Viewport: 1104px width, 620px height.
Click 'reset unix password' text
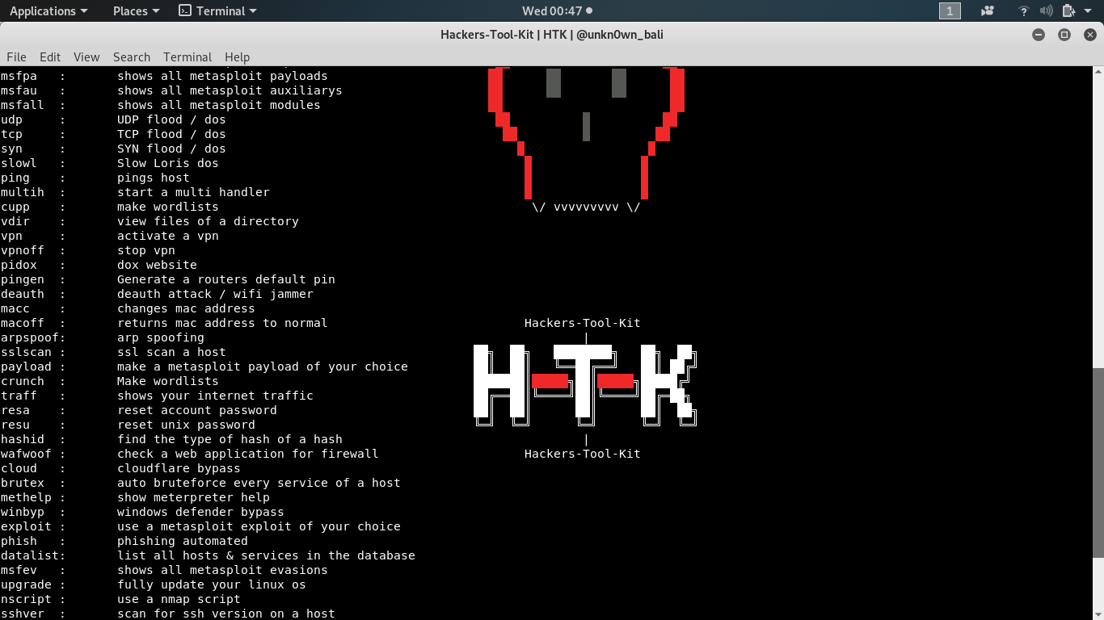coord(186,425)
